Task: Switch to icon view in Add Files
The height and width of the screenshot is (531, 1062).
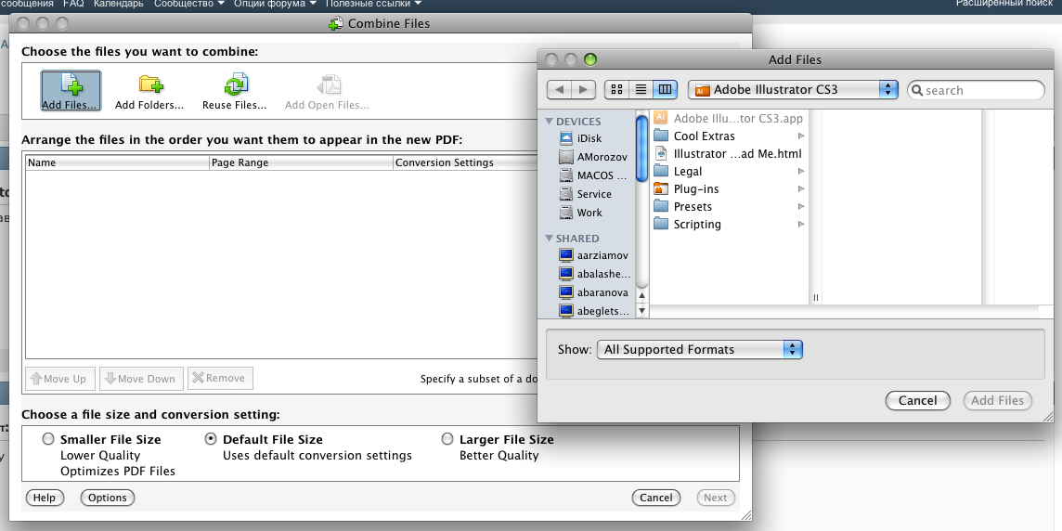Action: [x=616, y=89]
